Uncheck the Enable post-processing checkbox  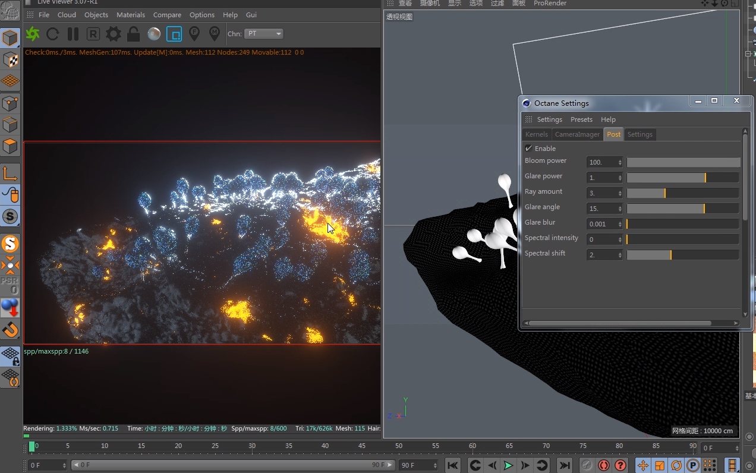click(x=528, y=148)
